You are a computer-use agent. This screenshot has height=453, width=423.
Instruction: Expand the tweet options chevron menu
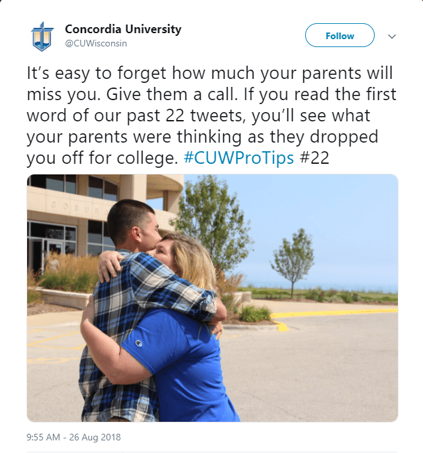pyautogui.click(x=392, y=36)
